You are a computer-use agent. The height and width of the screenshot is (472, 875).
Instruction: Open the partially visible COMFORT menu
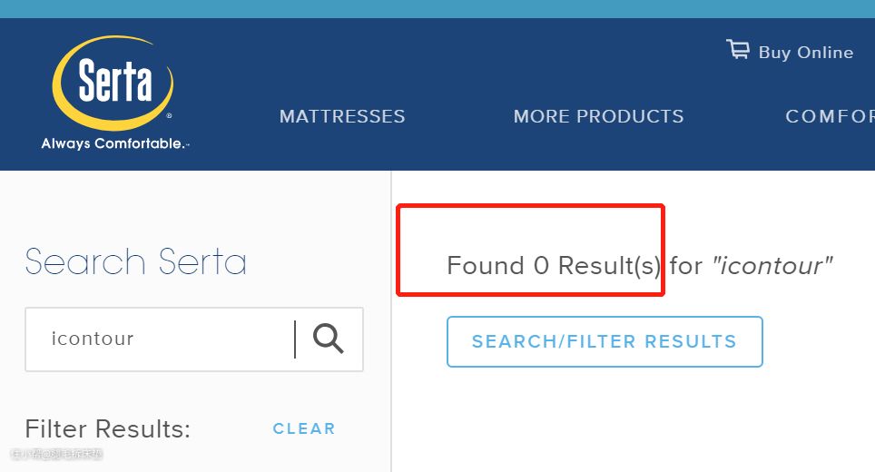click(x=829, y=117)
